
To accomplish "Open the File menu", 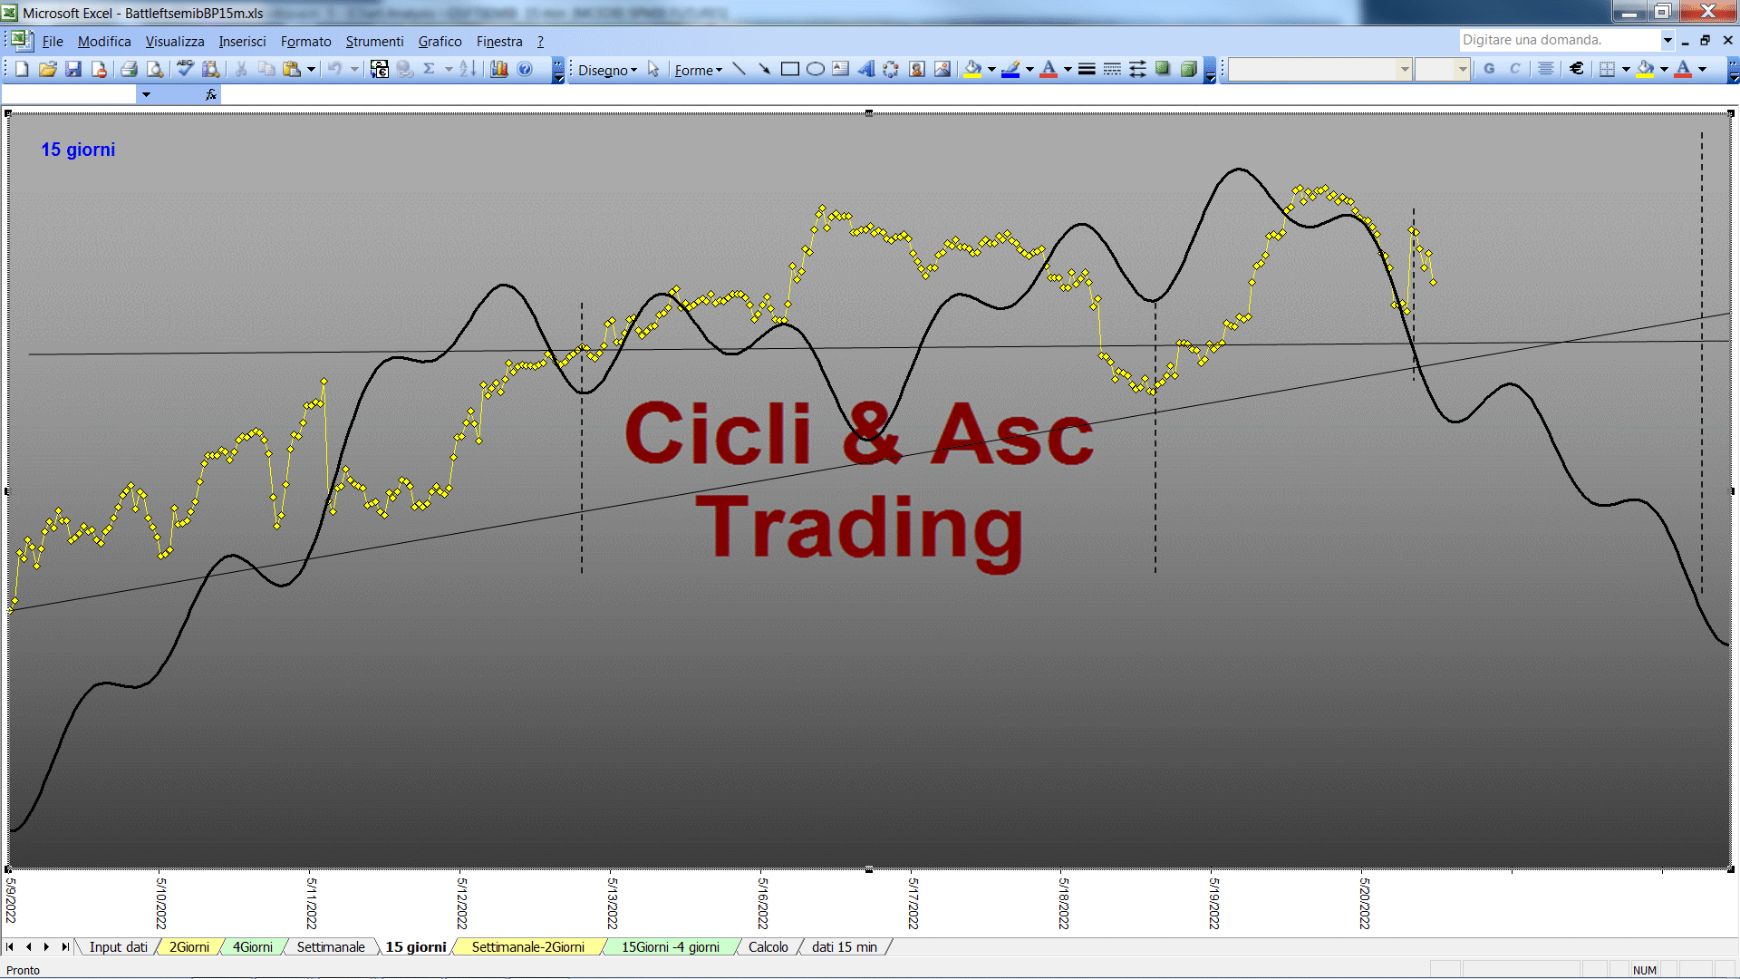I will coord(53,42).
